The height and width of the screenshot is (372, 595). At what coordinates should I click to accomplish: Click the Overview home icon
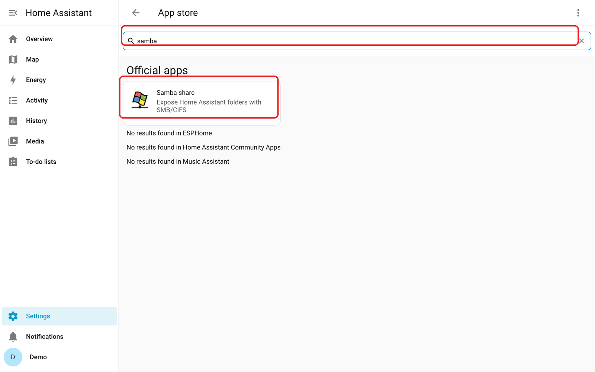click(x=13, y=39)
